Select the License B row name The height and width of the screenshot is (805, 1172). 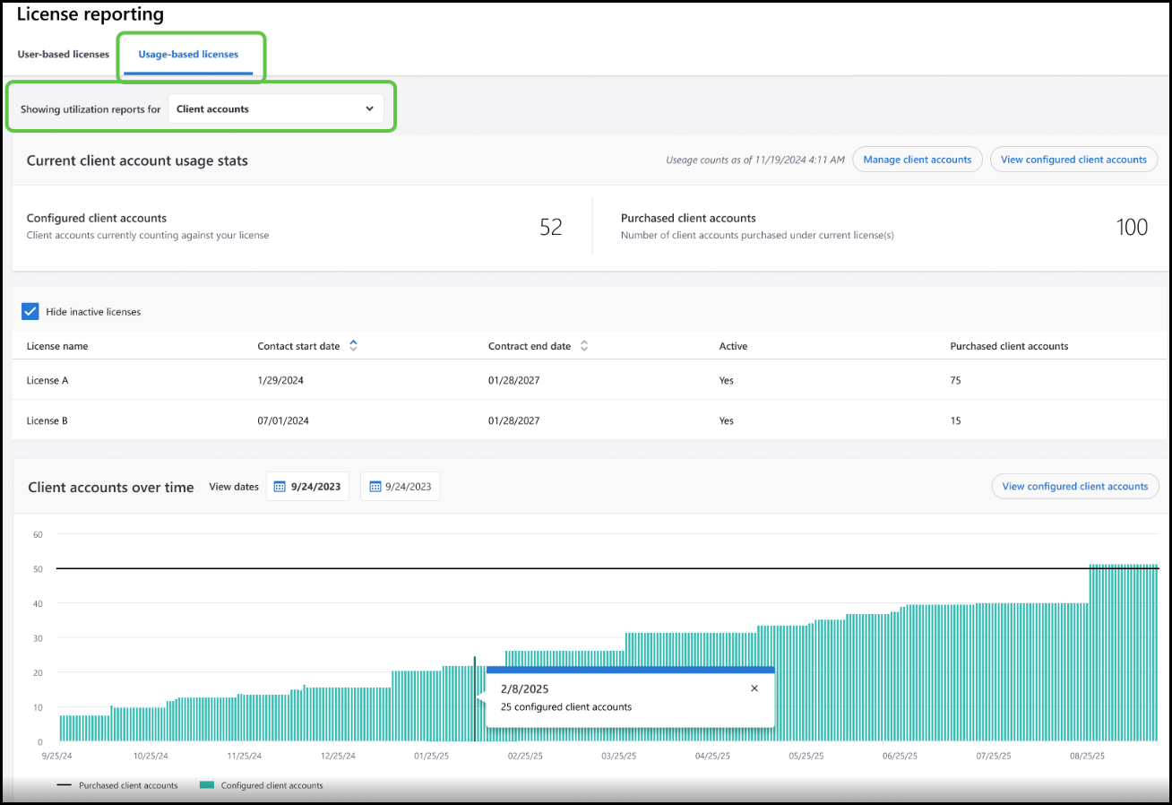[47, 420]
